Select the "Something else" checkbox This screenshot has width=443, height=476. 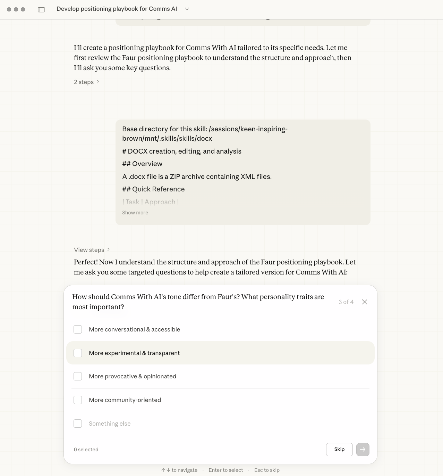point(78,424)
